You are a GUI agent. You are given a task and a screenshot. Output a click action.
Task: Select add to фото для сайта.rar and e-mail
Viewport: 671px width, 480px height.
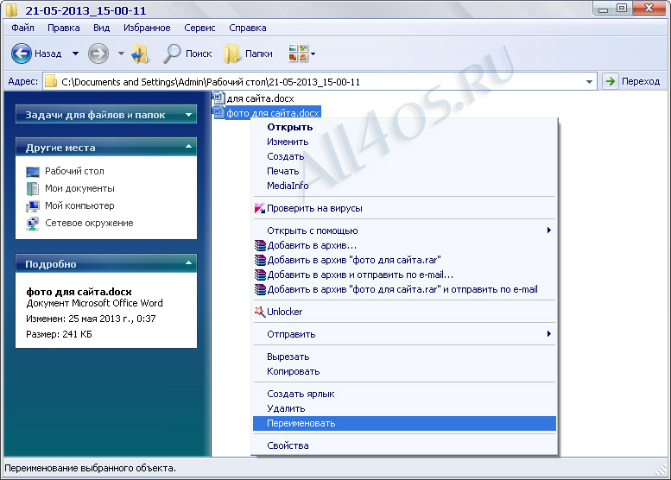point(404,289)
